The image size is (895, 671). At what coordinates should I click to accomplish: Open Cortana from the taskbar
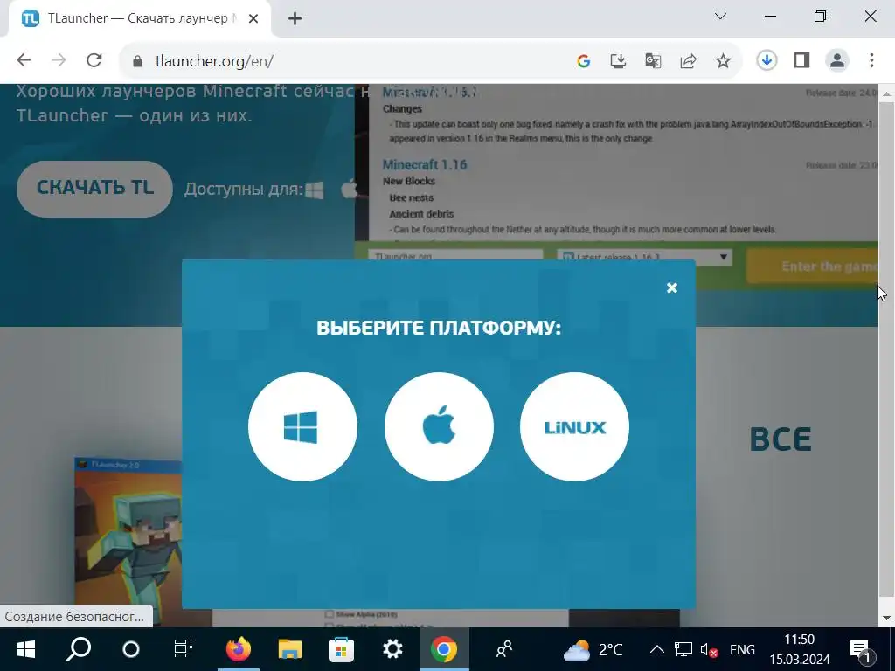(131, 649)
